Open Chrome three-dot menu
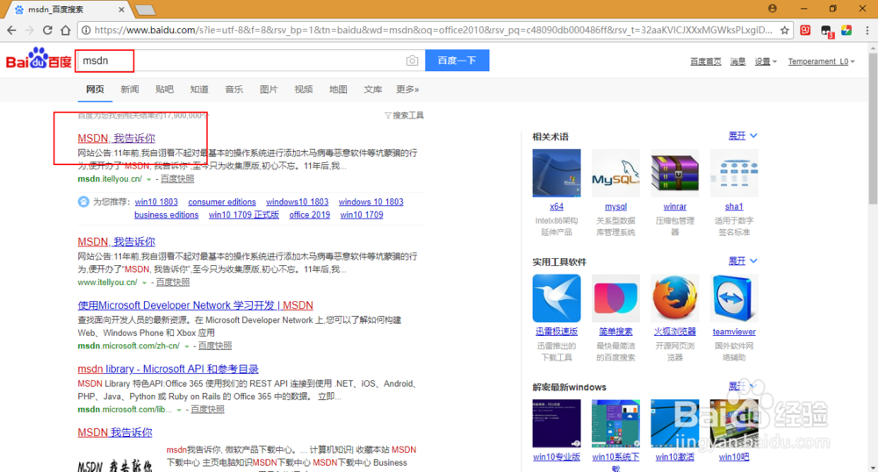 (x=867, y=30)
